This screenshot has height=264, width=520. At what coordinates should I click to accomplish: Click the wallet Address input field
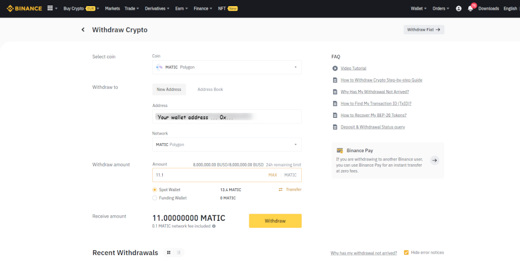click(x=227, y=117)
